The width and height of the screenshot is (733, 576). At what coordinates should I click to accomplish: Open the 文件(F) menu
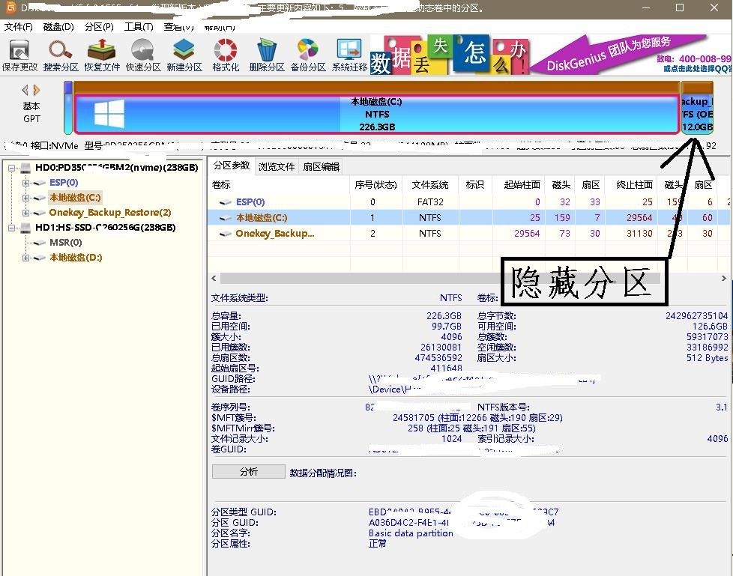point(18,27)
